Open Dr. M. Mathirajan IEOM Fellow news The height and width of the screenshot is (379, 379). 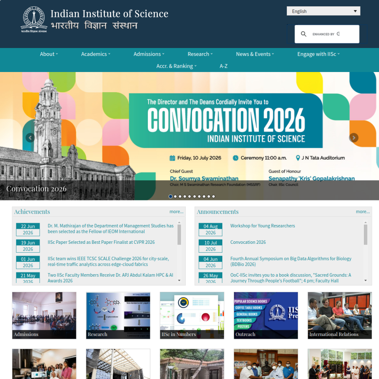110,228
